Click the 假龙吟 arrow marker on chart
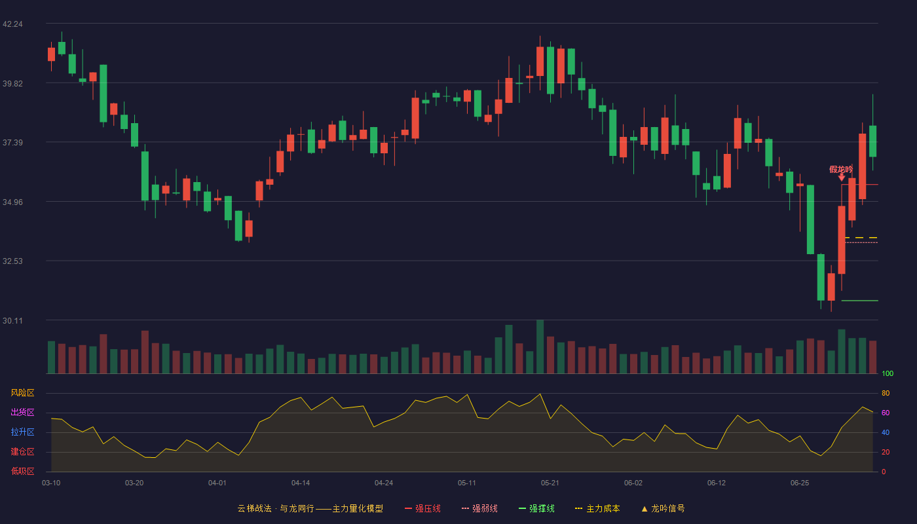This screenshot has width=917, height=524. tap(842, 177)
